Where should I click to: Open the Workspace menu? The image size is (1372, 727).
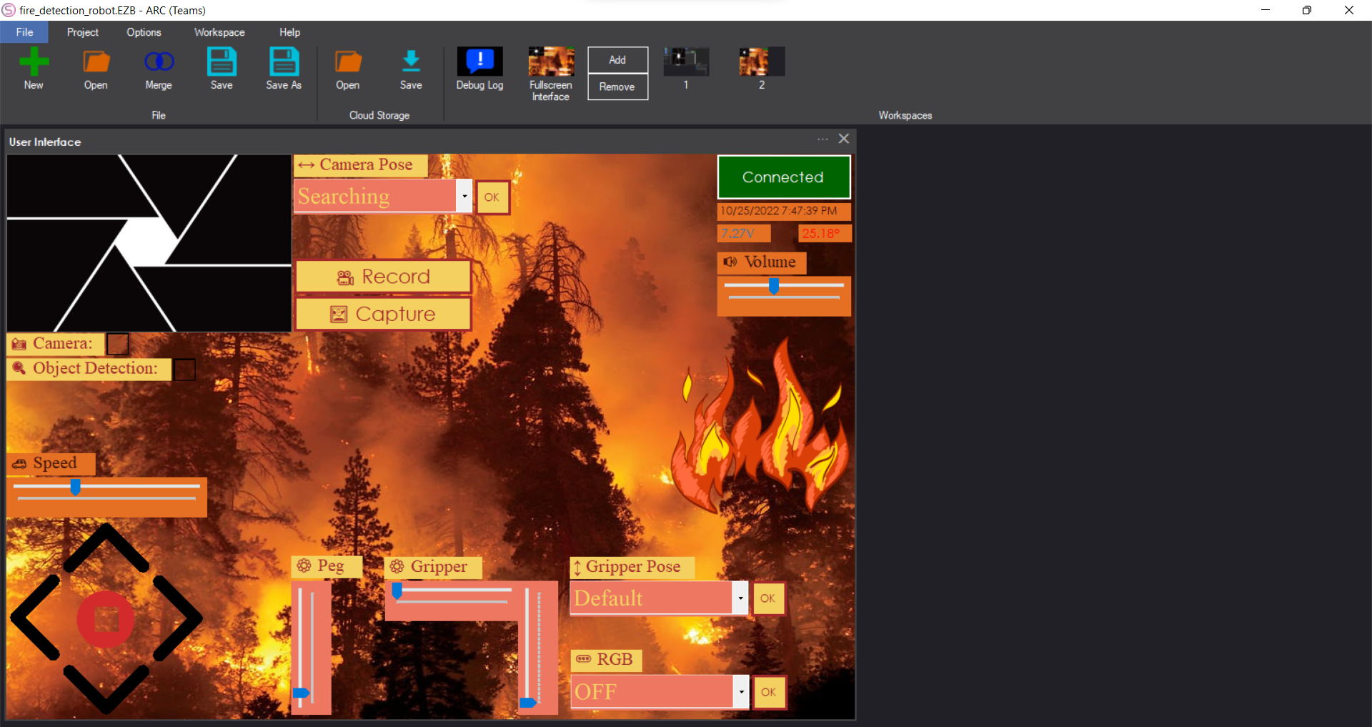(x=219, y=32)
